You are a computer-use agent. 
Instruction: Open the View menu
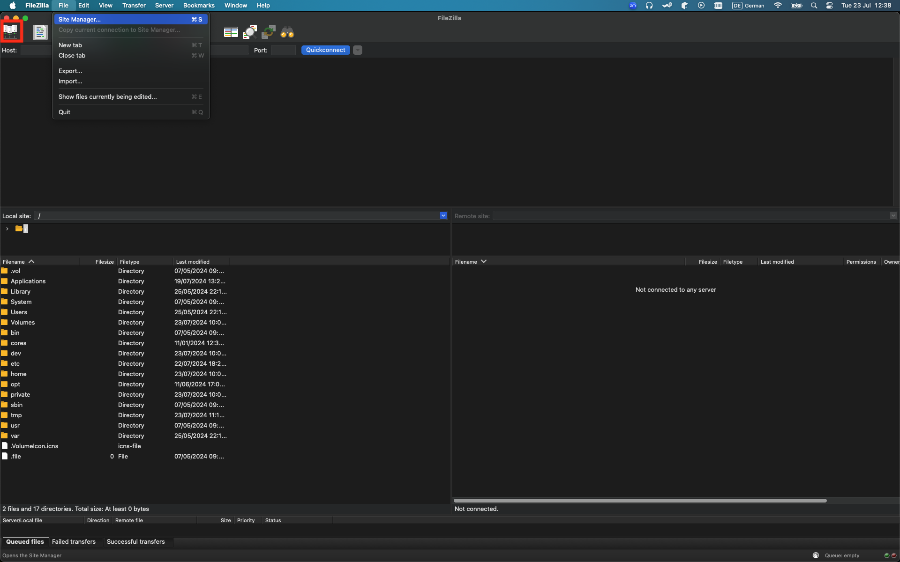click(105, 5)
